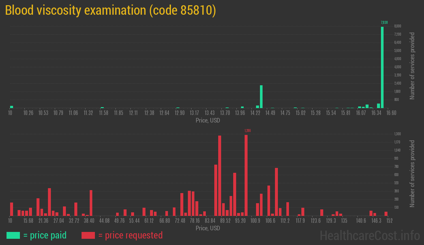Click the '= price requested' legend text
This screenshot has height=245, width=424.
pyautogui.click(x=130, y=235)
